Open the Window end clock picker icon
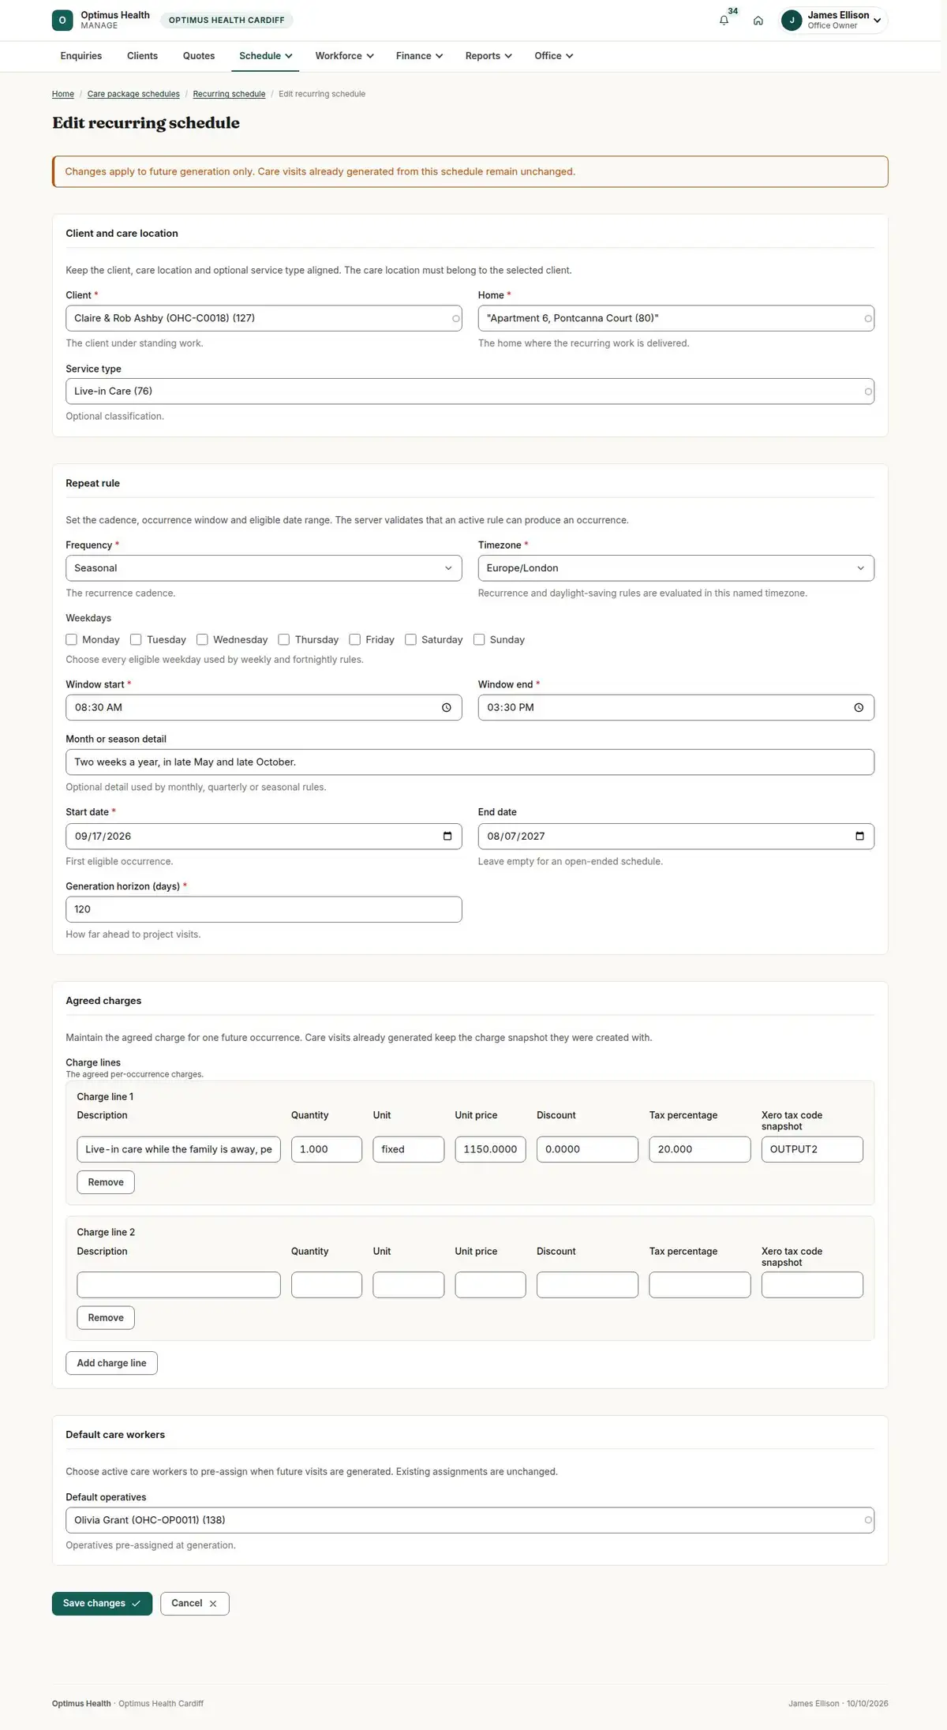The image size is (947, 1730). pos(859,708)
